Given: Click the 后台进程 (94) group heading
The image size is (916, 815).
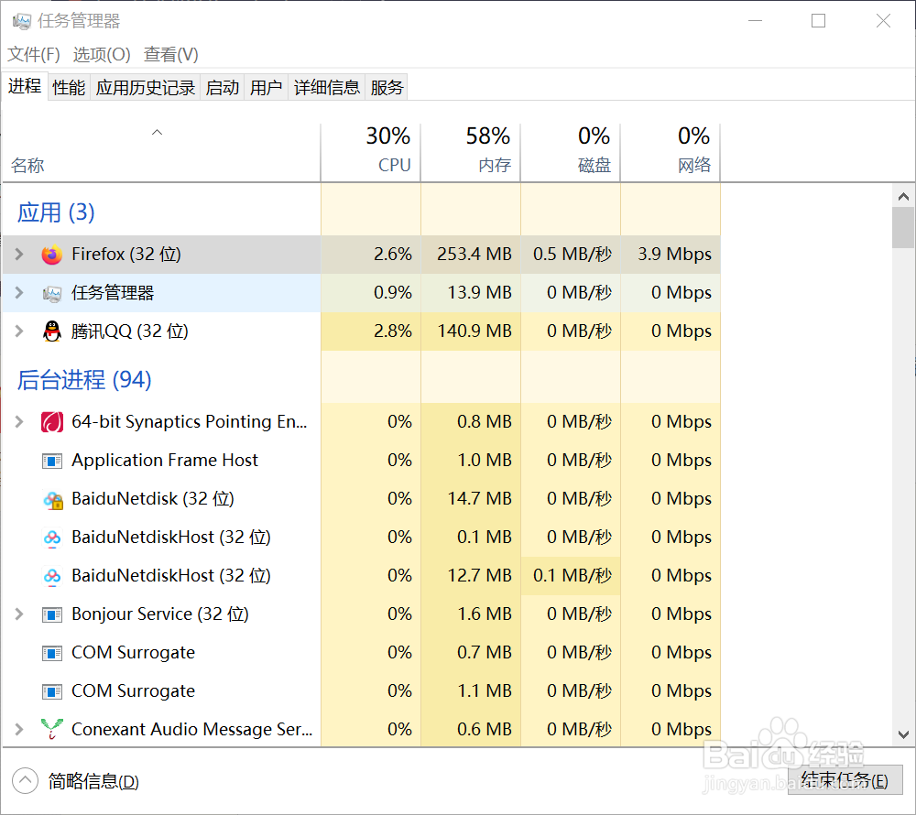Looking at the screenshot, I should [84, 380].
